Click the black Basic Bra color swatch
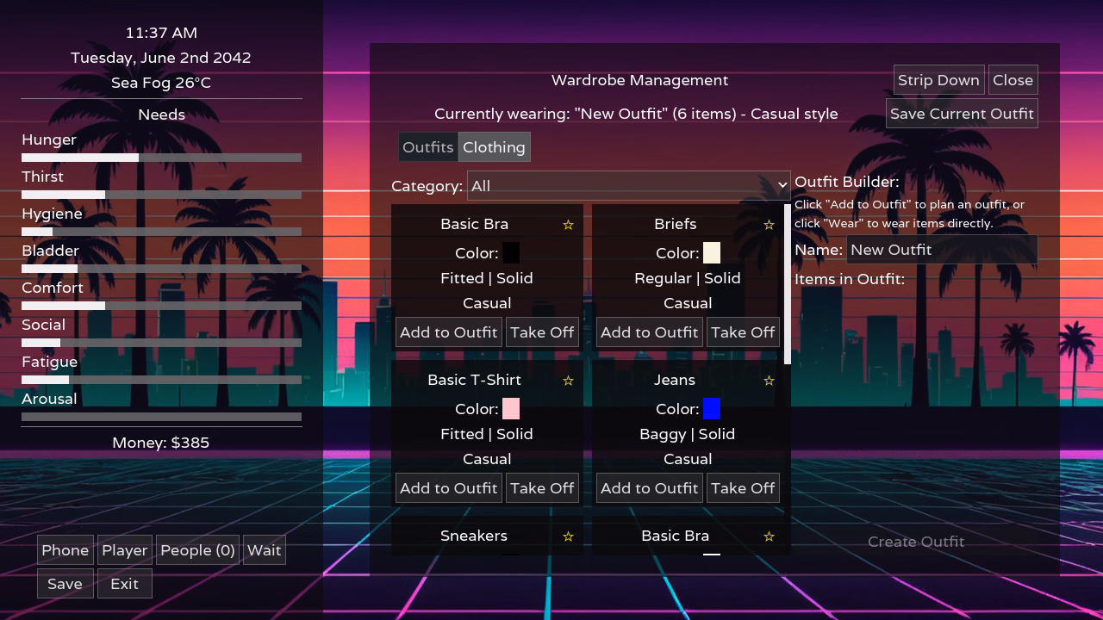 coord(511,253)
